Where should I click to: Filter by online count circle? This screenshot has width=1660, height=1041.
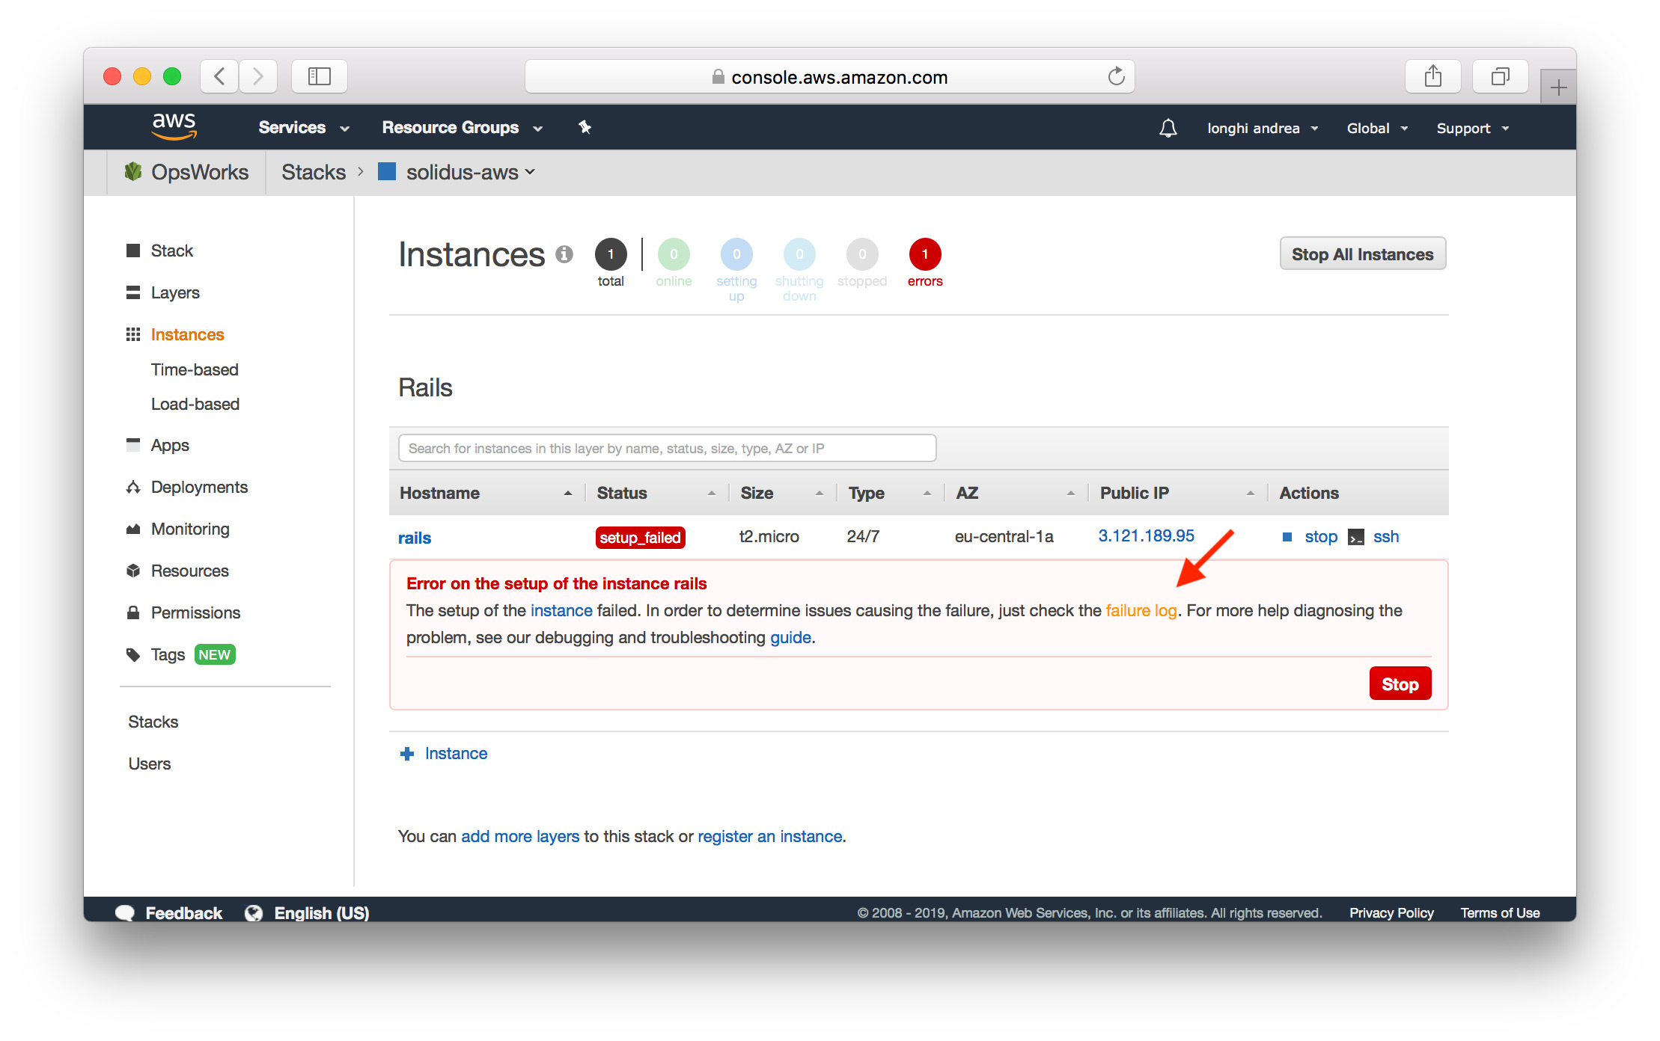click(x=674, y=254)
